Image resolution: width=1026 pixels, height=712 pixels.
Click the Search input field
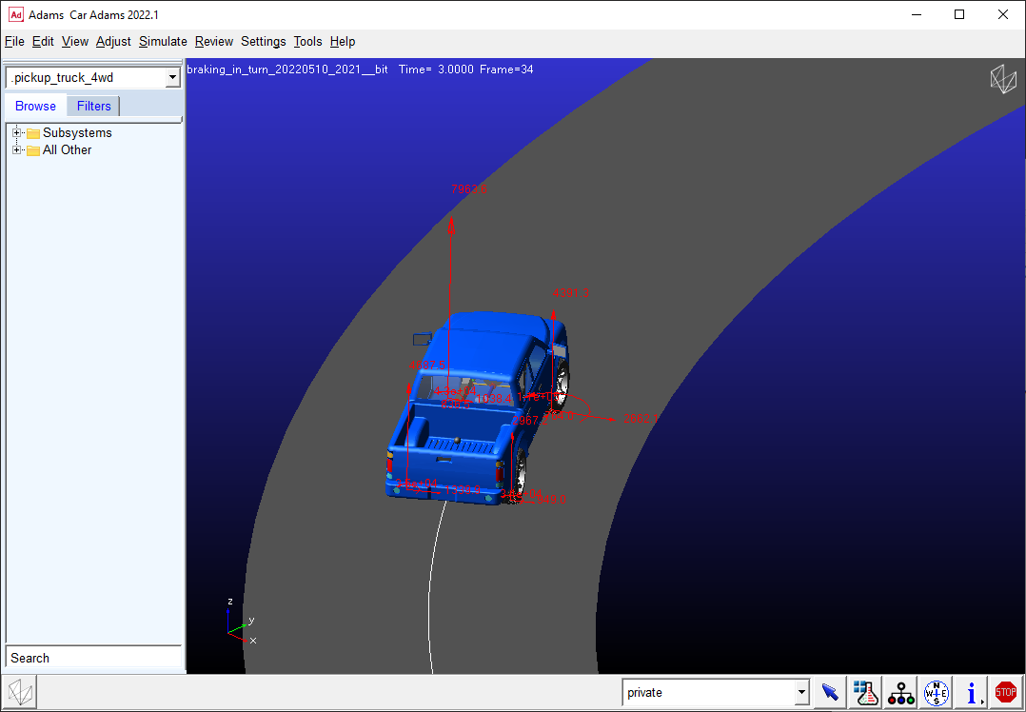[93, 658]
